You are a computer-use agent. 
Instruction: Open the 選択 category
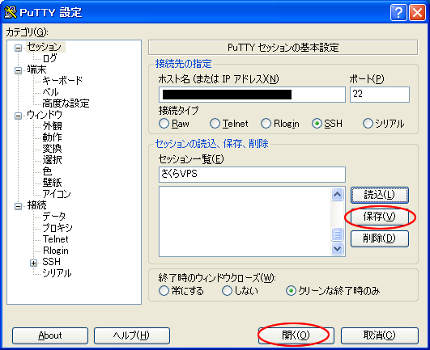(52, 160)
